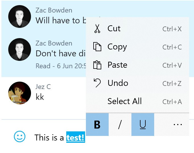This screenshot has height=153, width=194.
Task: Expand more formatting options ellipsis
Action: click(178, 125)
